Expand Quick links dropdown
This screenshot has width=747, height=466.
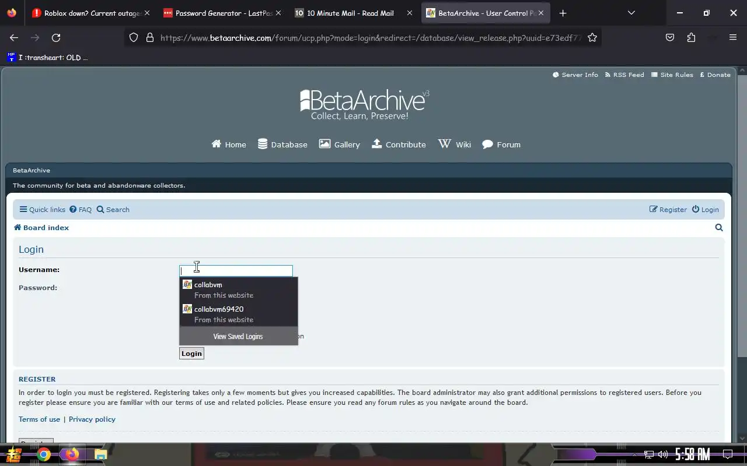coord(42,210)
